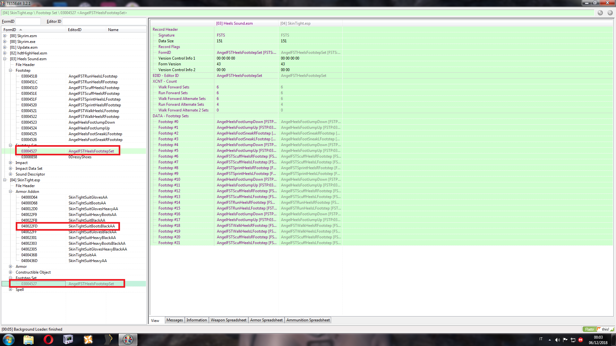
Task: Open the volume control in system tray
Action: pos(557,340)
